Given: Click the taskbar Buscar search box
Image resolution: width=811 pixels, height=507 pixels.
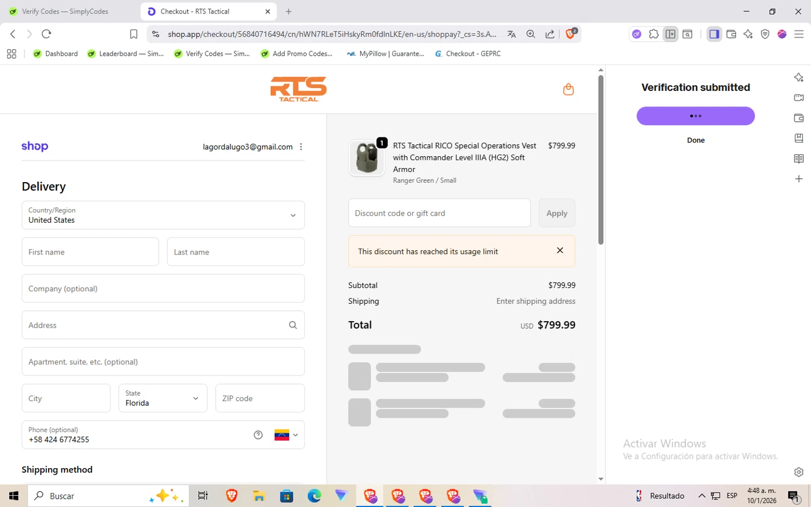Looking at the screenshot, I should pyautogui.click(x=108, y=496).
